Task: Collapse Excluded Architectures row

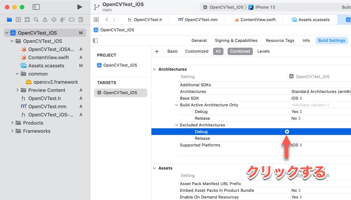Action: pos(176,125)
